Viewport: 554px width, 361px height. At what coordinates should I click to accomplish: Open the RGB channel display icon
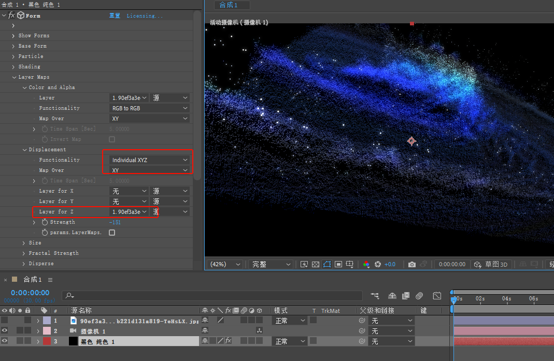point(366,264)
